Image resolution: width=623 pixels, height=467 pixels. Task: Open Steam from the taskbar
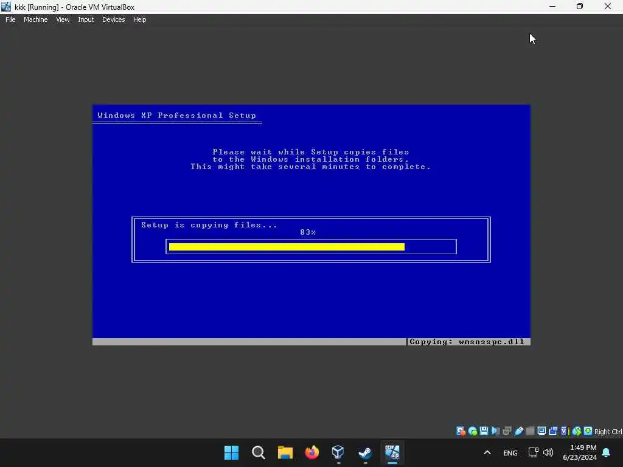click(x=365, y=452)
